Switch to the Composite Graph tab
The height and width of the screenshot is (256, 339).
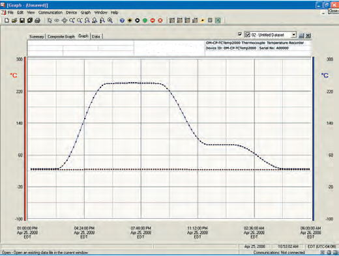61,36
